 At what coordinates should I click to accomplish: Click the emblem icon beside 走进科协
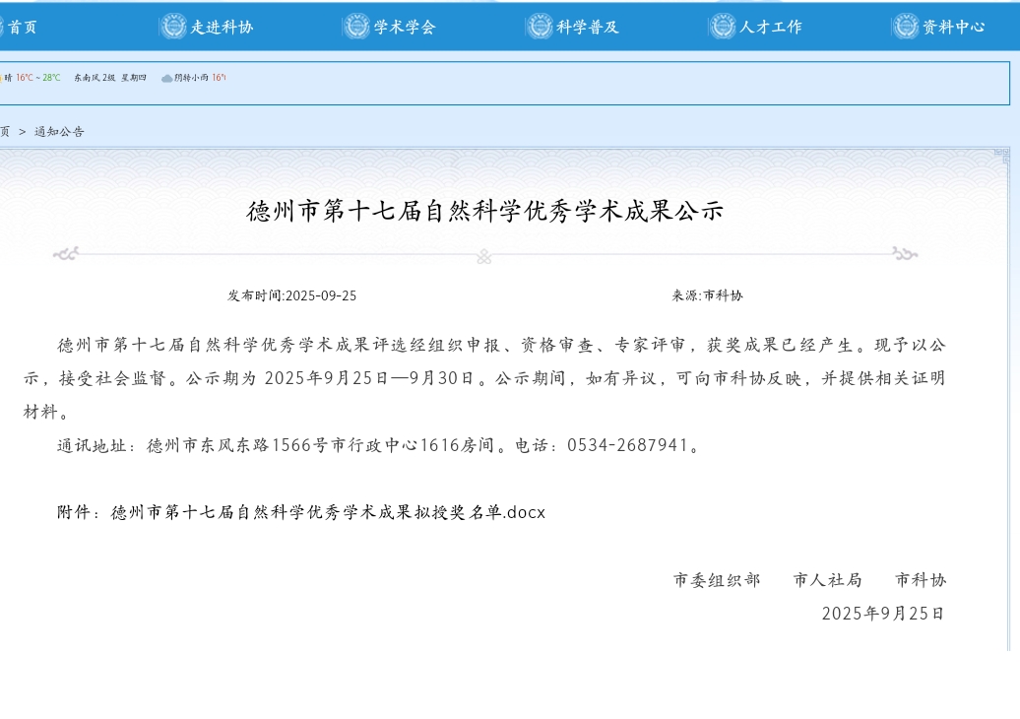(x=173, y=27)
